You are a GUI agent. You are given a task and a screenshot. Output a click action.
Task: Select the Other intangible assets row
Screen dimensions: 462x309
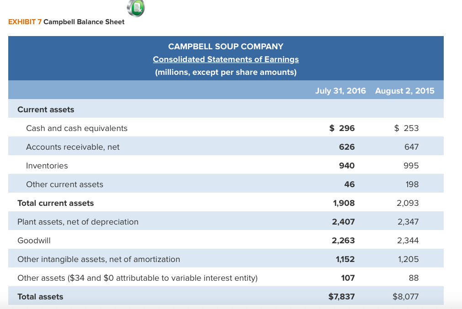(x=98, y=259)
